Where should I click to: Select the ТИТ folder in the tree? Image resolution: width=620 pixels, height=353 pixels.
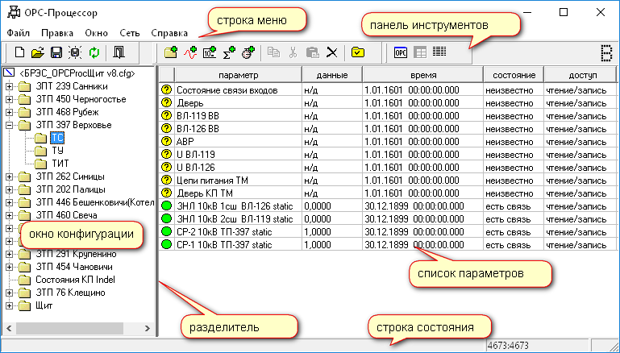(60, 163)
